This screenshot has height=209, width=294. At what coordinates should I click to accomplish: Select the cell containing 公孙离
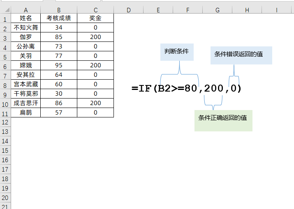[x=25, y=46]
